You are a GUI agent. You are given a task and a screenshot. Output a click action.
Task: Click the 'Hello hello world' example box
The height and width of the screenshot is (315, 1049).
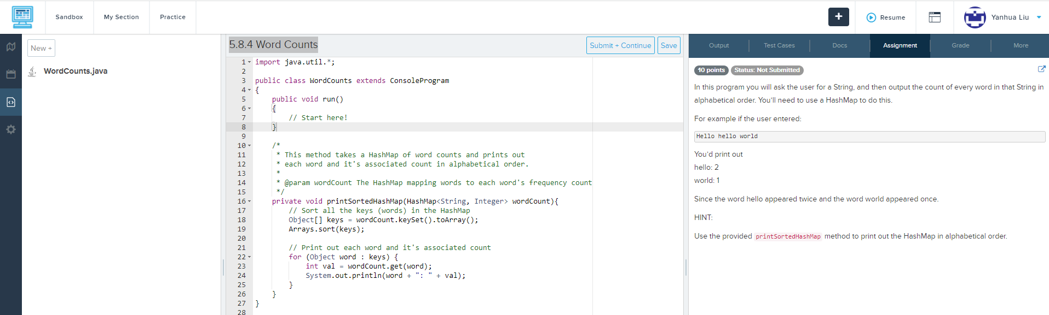(x=869, y=136)
